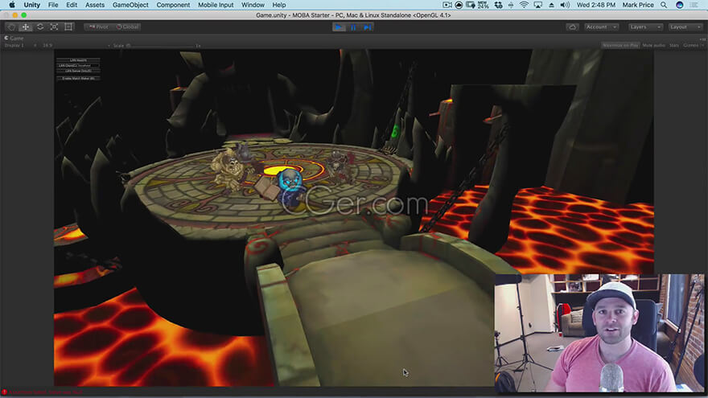This screenshot has height=398, width=708.
Task: Open the Layout dropdown
Action: point(685,27)
